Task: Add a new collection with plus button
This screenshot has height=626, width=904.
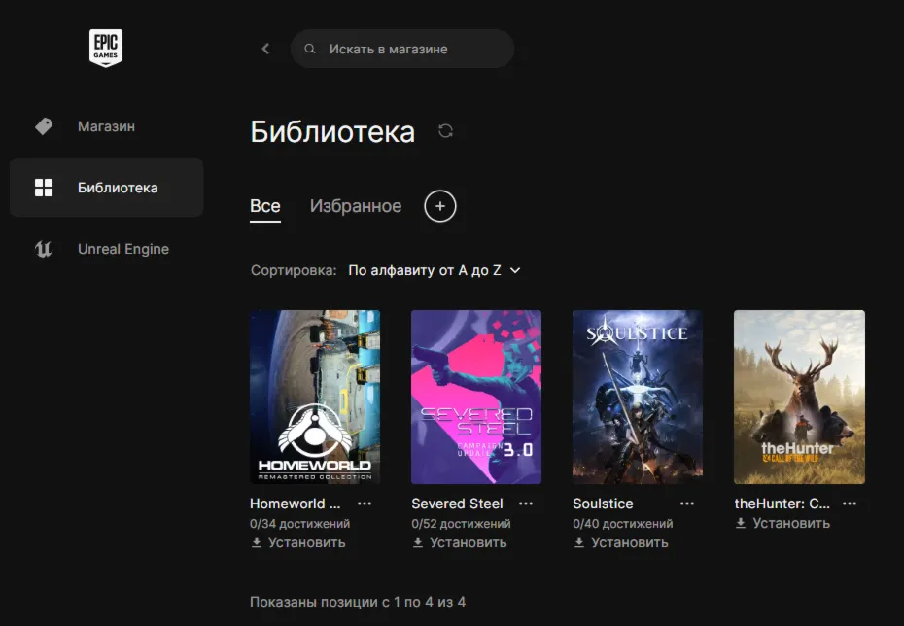Action: [440, 206]
